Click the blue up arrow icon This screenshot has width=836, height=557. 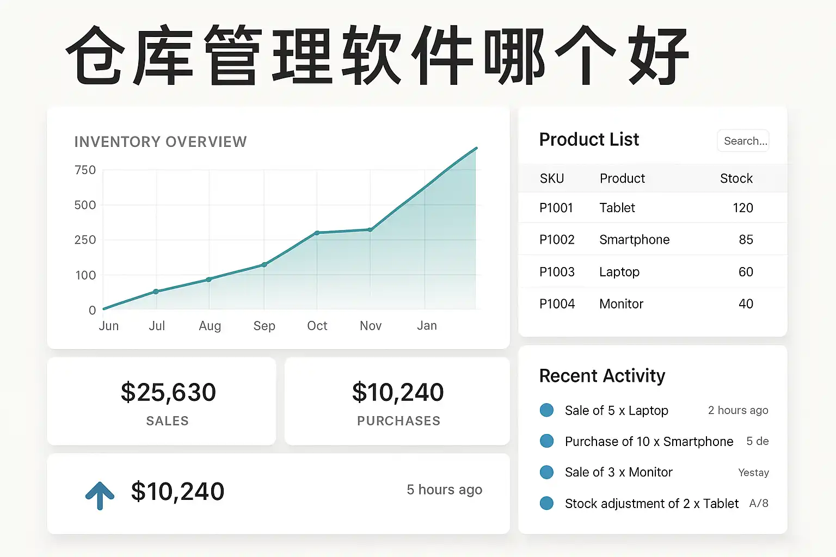coord(100,494)
